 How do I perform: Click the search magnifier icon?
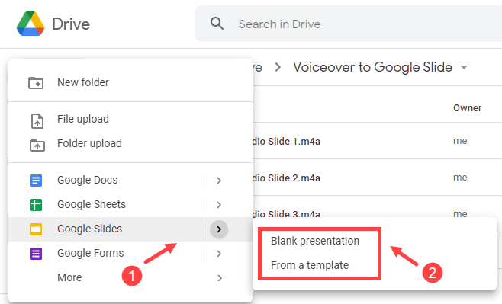pyautogui.click(x=217, y=24)
